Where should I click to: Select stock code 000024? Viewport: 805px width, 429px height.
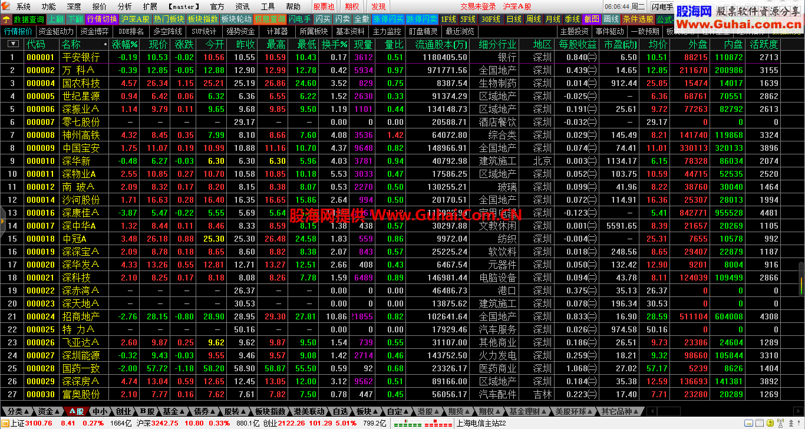pyautogui.click(x=41, y=316)
